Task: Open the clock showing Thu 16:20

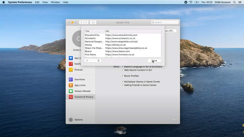Action: pos(207,2)
